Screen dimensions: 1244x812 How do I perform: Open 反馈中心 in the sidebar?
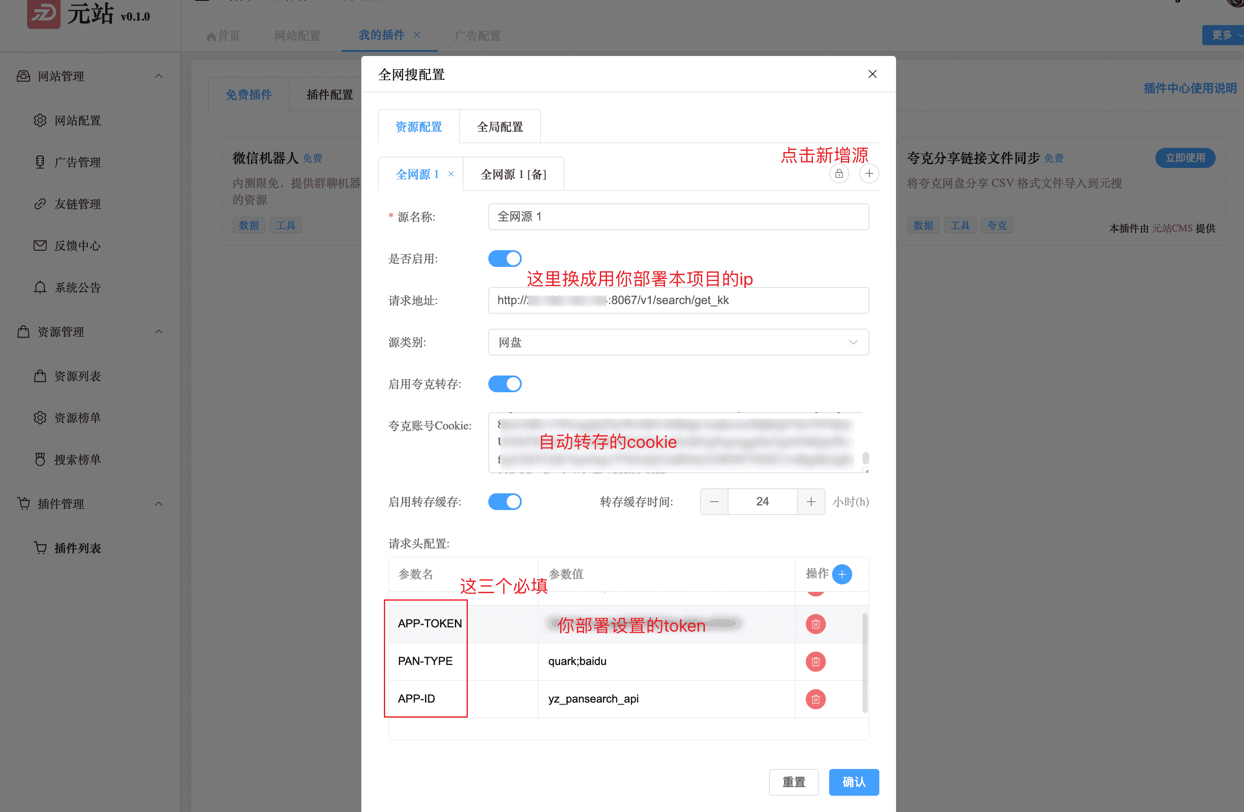click(x=77, y=246)
